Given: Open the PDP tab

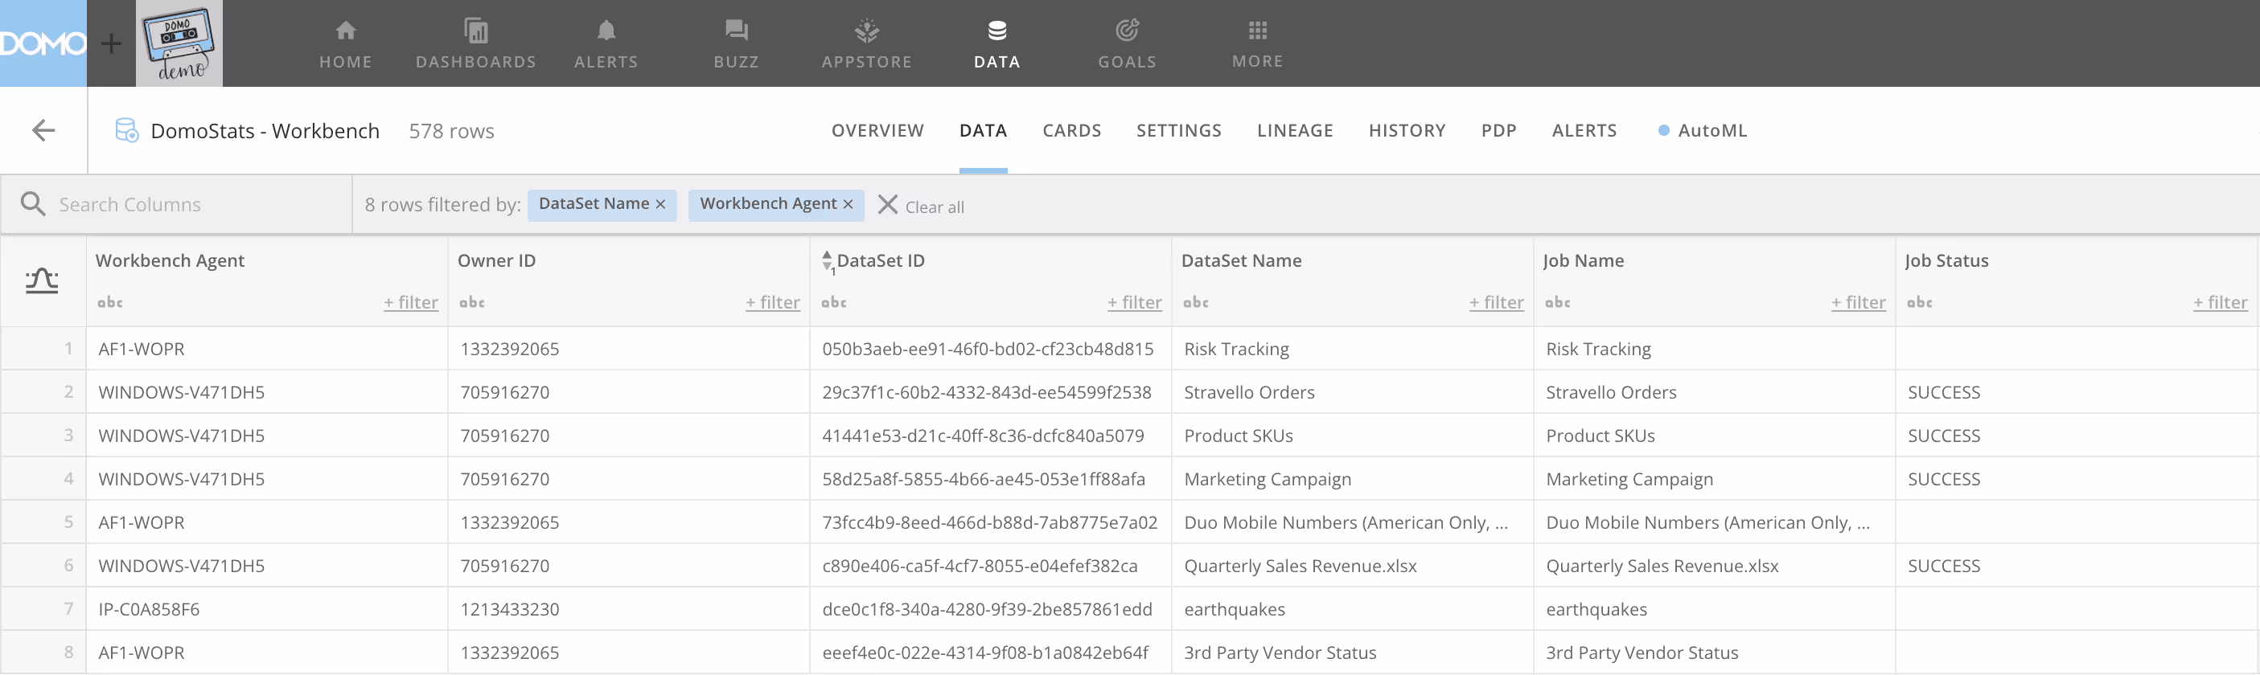Looking at the screenshot, I should [1498, 131].
